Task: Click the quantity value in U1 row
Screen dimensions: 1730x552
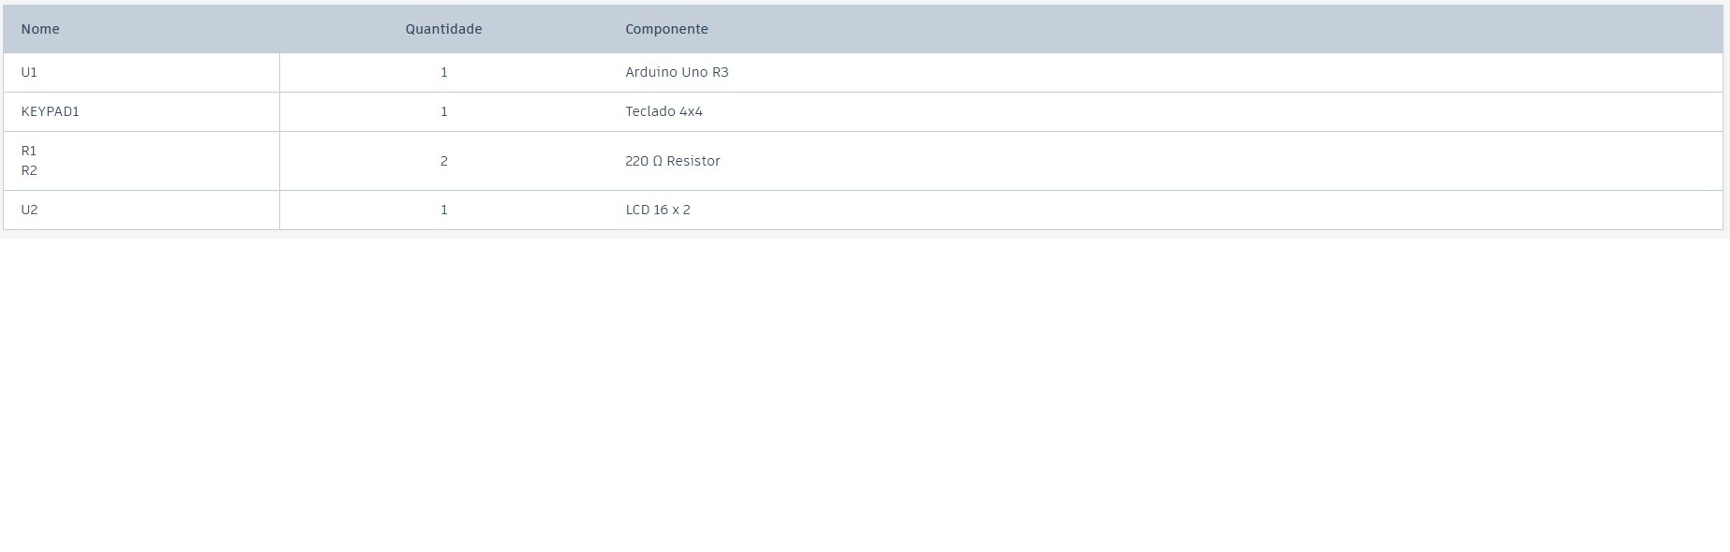Action: pos(444,72)
